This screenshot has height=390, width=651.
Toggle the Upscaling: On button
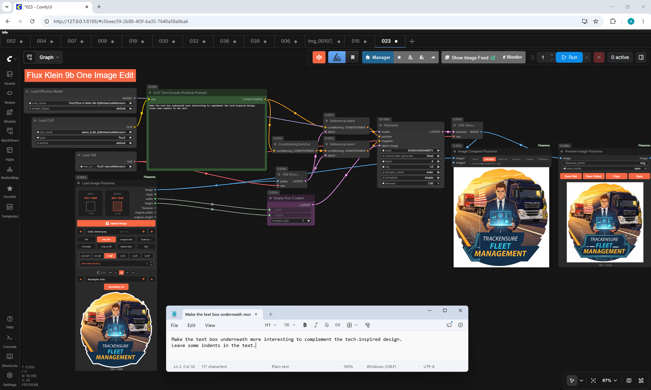(x=116, y=287)
